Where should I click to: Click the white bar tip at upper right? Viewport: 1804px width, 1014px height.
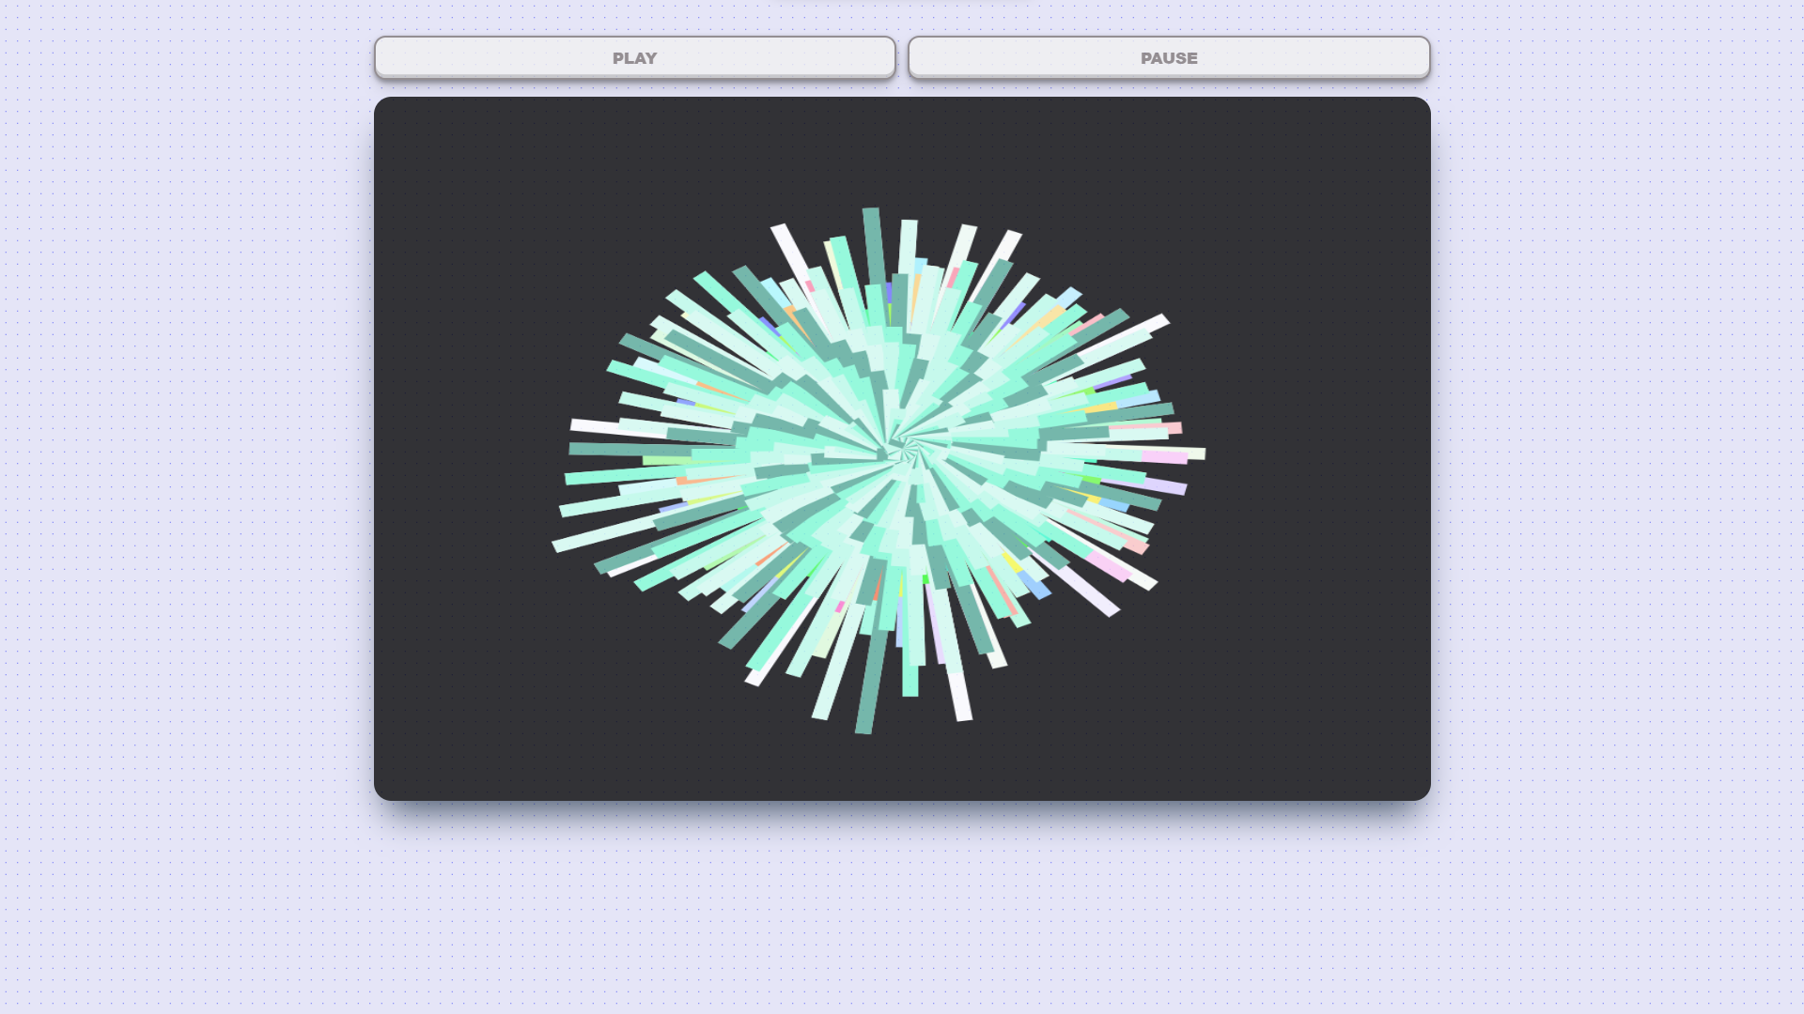1160,323
